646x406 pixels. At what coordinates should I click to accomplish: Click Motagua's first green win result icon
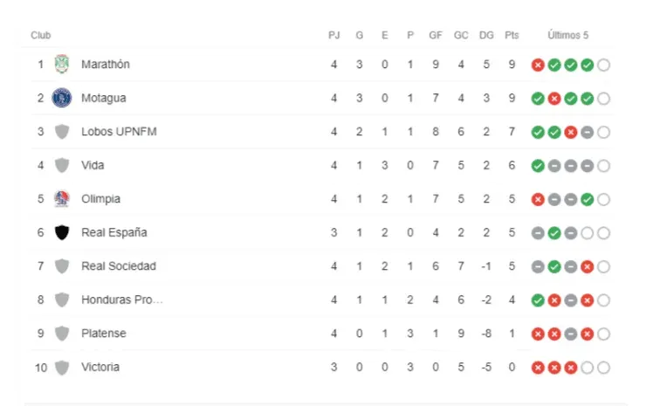tap(538, 98)
